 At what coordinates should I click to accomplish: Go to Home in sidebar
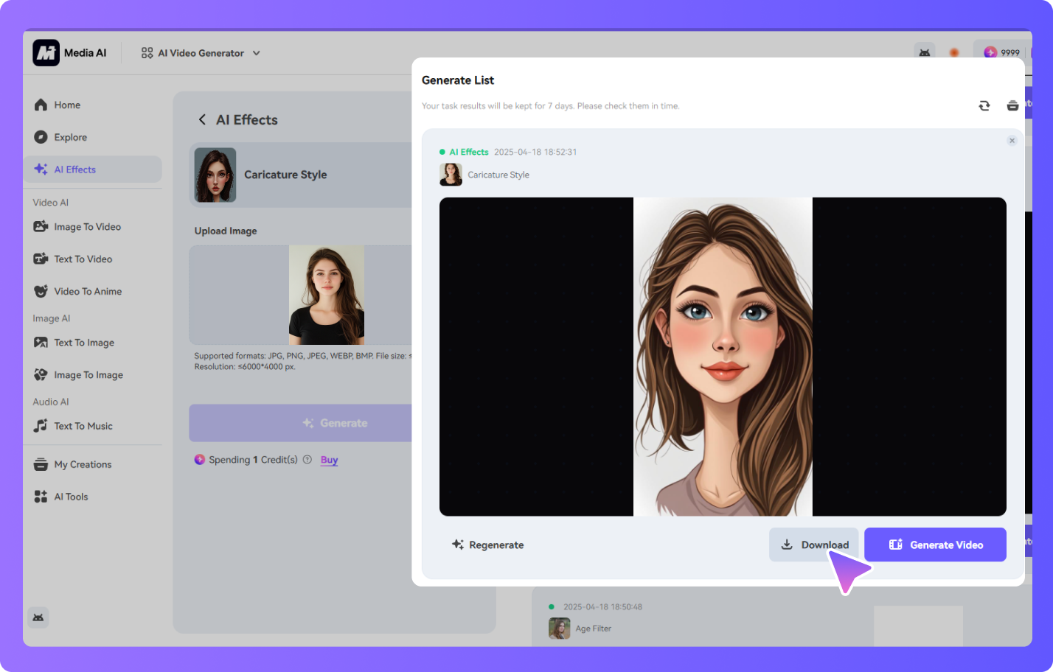click(66, 105)
